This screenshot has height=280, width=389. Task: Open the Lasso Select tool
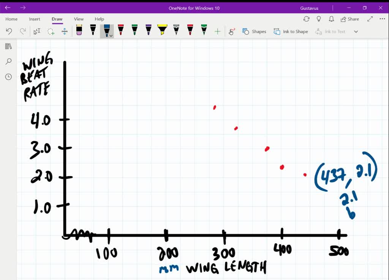pyautogui.click(x=51, y=31)
